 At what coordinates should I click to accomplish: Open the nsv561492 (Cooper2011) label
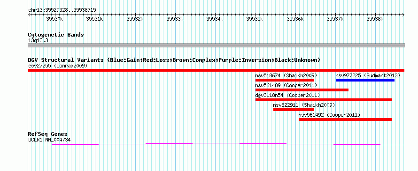[x=329, y=115]
